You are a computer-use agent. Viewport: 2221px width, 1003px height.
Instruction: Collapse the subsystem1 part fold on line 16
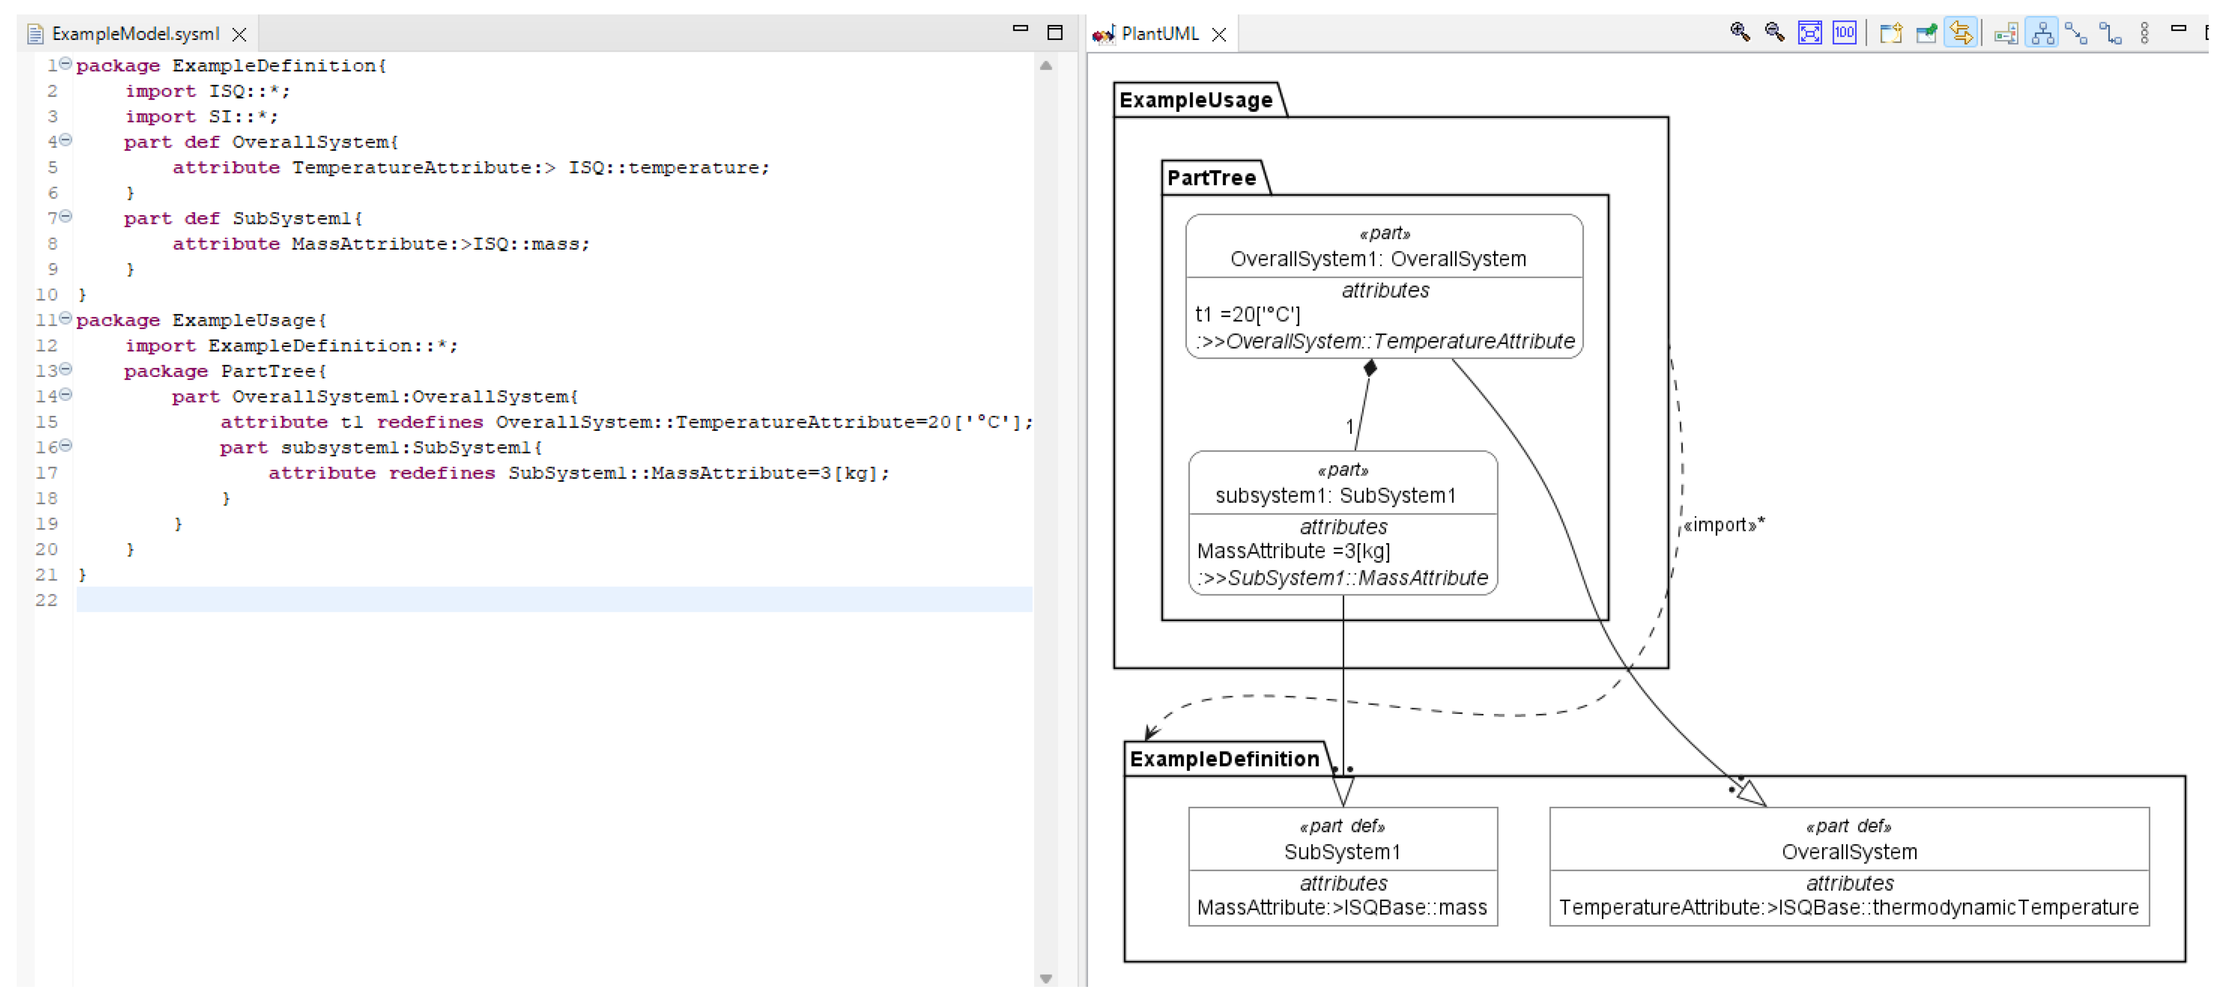[x=66, y=446]
